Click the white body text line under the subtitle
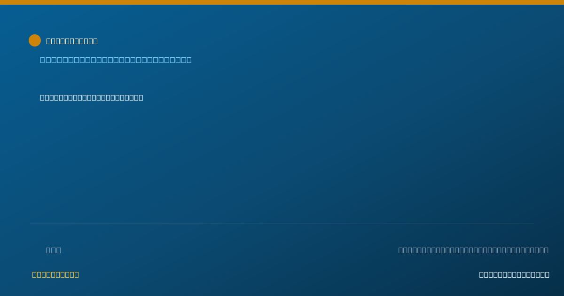The height and width of the screenshot is (296, 564). point(92,97)
